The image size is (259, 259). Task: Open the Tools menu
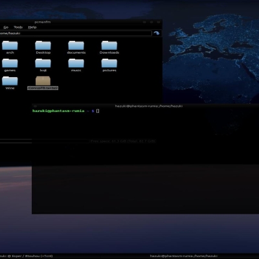(x=18, y=27)
